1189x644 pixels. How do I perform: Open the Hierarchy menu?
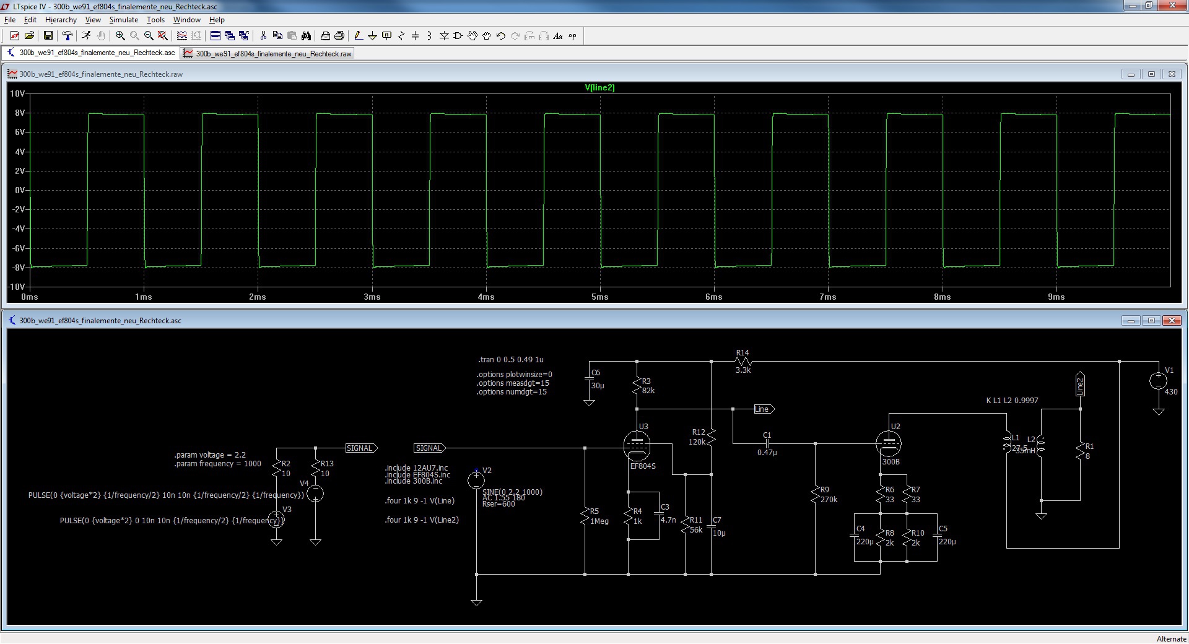(61, 20)
